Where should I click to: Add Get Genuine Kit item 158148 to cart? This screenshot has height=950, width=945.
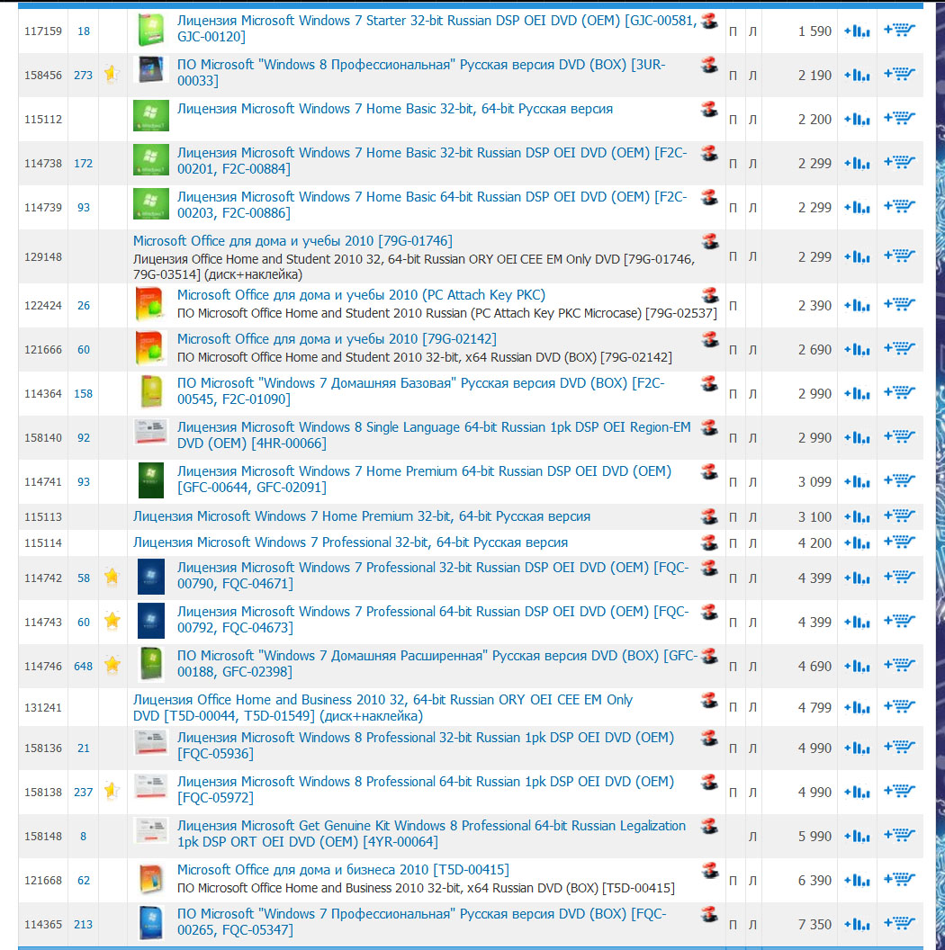click(899, 835)
